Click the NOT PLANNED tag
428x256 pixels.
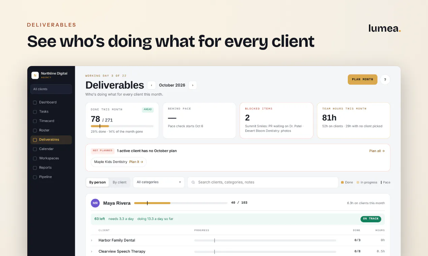click(x=103, y=151)
